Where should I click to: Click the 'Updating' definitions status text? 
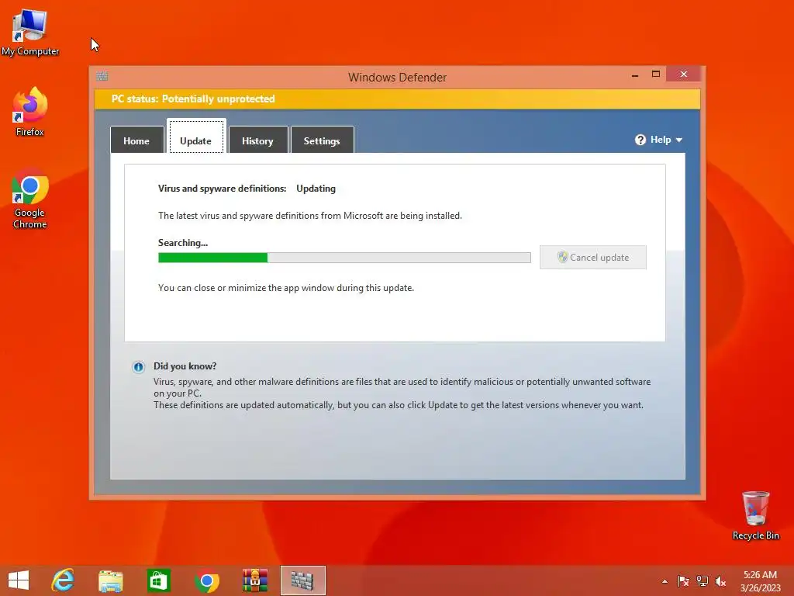(316, 189)
